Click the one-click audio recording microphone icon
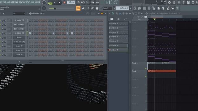Image resolution: width=198 pixels, height=111 pixels. click(x=179, y=2)
